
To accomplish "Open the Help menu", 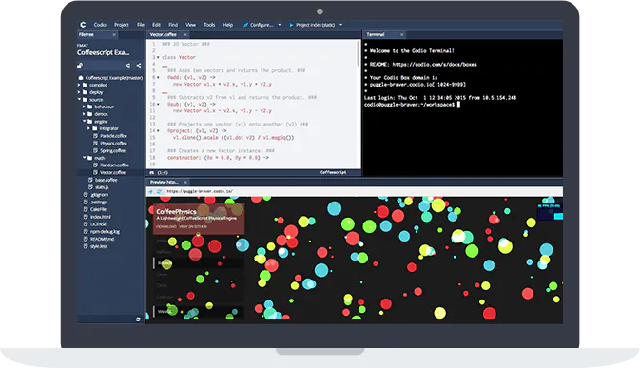I will [227, 25].
